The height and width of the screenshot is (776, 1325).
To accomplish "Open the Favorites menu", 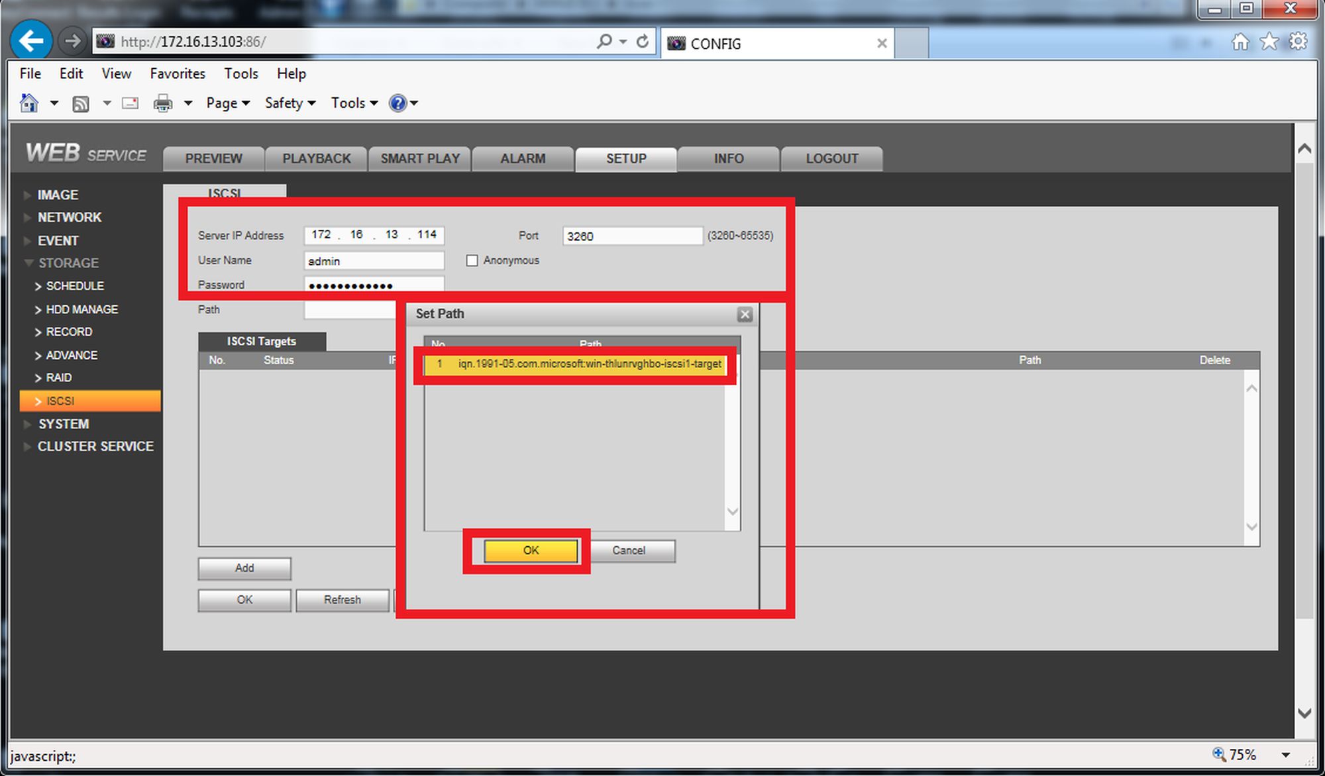I will [178, 73].
